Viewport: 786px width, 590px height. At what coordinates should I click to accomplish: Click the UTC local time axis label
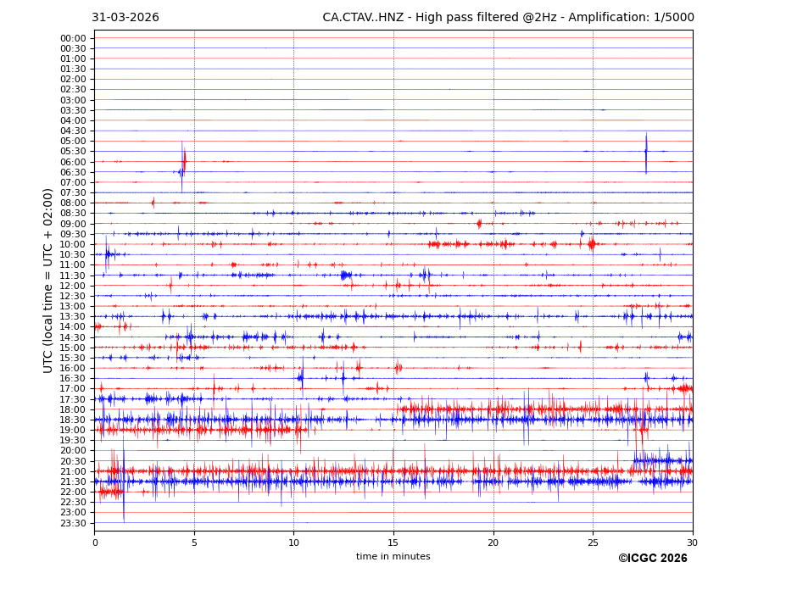[48, 281]
